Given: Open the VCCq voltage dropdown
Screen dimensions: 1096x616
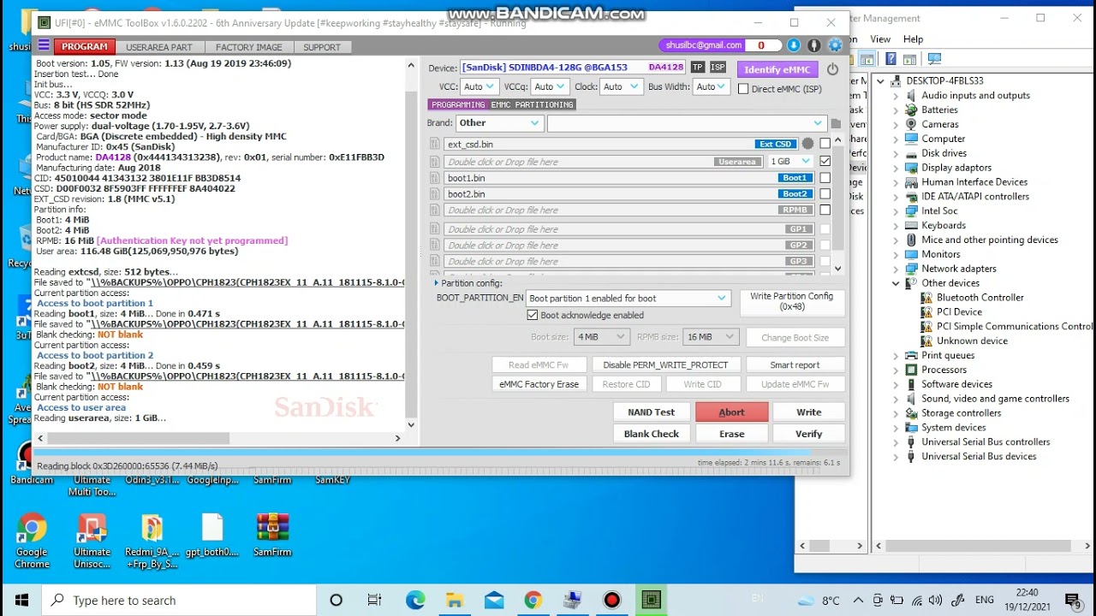Looking at the screenshot, I should (x=549, y=86).
